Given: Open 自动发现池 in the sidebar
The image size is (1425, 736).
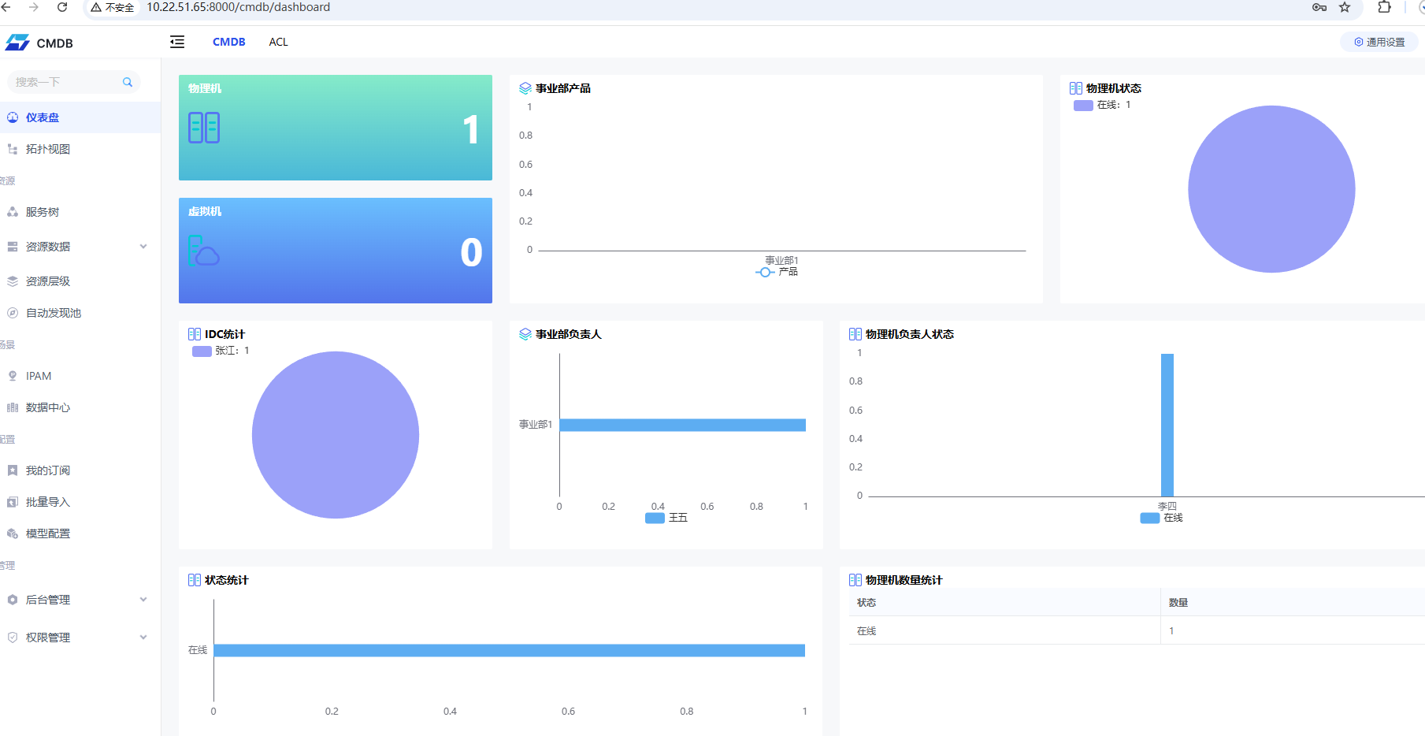Looking at the screenshot, I should tap(80, 313).
